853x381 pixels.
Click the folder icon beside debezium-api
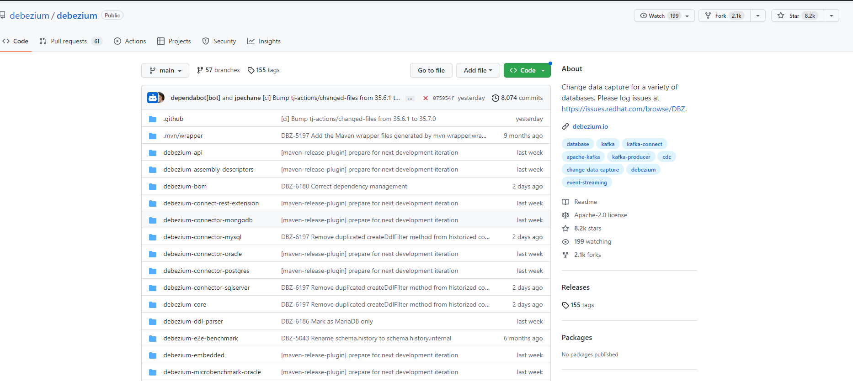tap(153, 153)
